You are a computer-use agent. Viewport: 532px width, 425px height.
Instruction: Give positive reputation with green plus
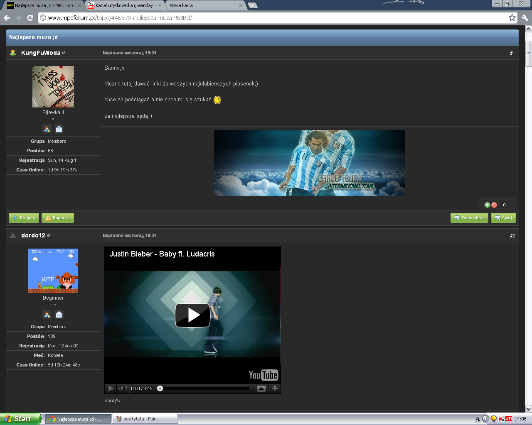click(488, 205)
